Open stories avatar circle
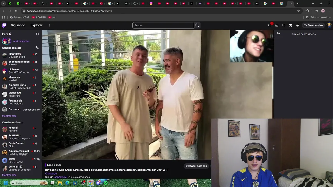The image size is (333, 187). point(6,41)
